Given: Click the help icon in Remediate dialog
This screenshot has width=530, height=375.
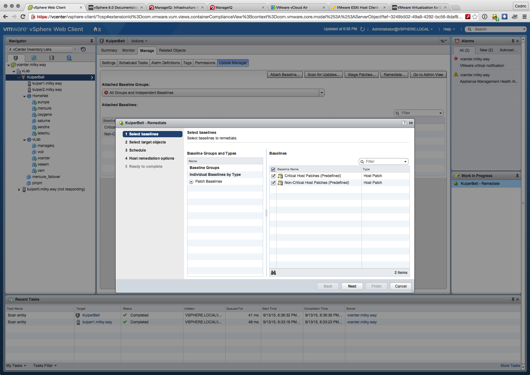Looking at the screenshot, I should [x=404, y=123].
